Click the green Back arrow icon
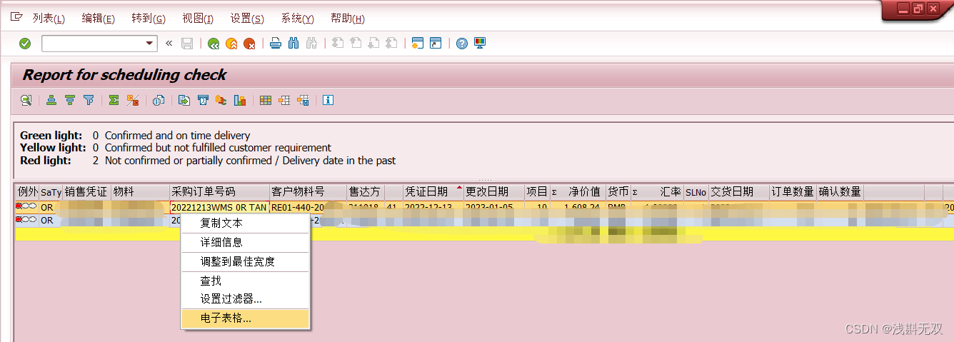 pos(213,44)
